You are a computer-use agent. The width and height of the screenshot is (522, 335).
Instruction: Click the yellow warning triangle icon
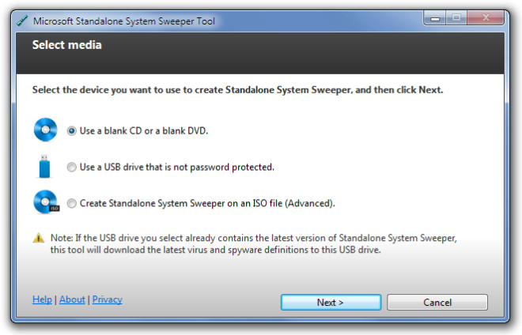click(x=39, y=238)
